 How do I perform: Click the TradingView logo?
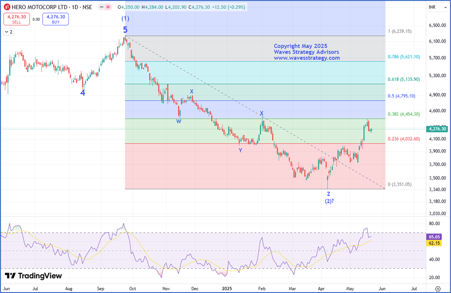pyautogui.click(x=33, y=276)
